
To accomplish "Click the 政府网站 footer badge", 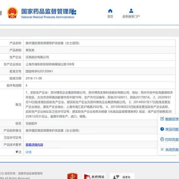I will pyautogui.click(x=94, y=176).
